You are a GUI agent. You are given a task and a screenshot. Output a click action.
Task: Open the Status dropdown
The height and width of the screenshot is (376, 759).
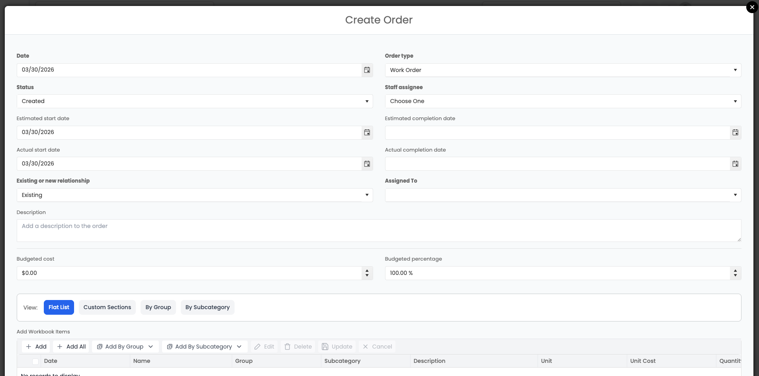[x=194, y=101]
